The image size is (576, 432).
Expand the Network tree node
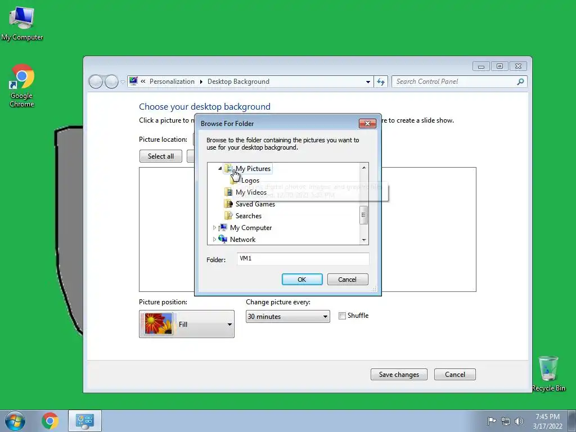point(214,240)
